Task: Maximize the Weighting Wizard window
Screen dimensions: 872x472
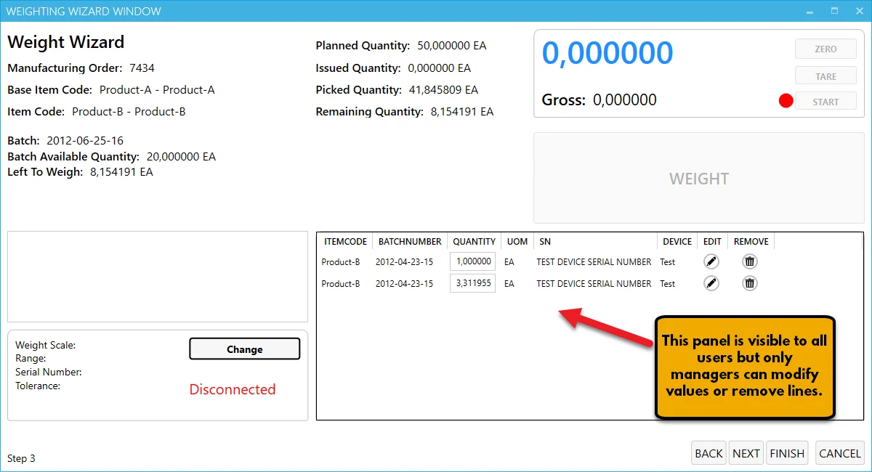Action: pos(834,11)
